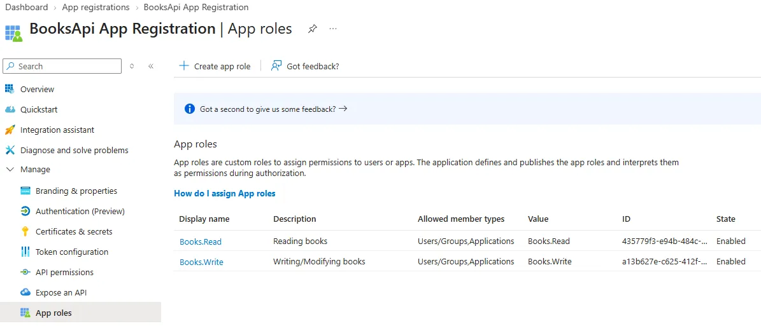Click the ID column header
This screenshot has width=761, height=326.
[626, 219]
